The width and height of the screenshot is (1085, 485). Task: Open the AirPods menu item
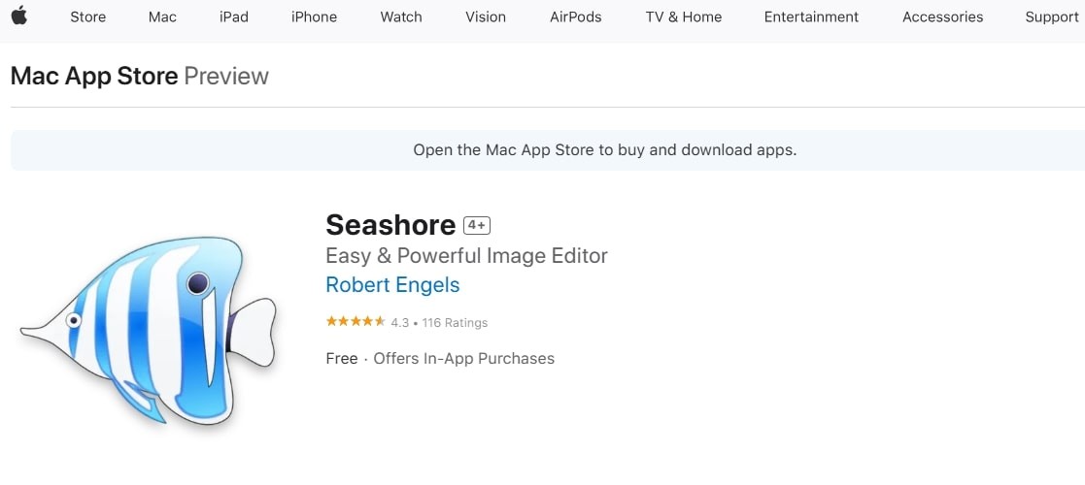(x=576, y=17)
